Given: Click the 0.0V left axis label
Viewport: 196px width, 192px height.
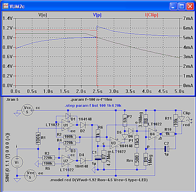Looking at the screenshot, I should pos(8,85).
